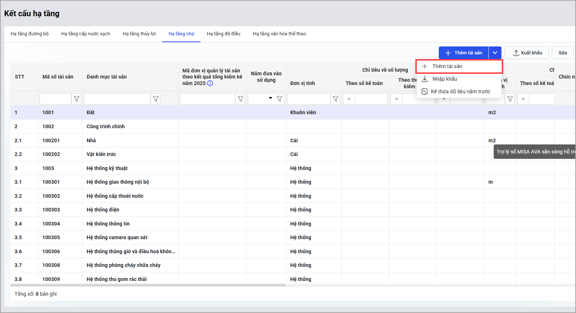Expand arrow next to Thêm tài sản button
This screenshot has width=576, height=313.
tap(495, 53)
